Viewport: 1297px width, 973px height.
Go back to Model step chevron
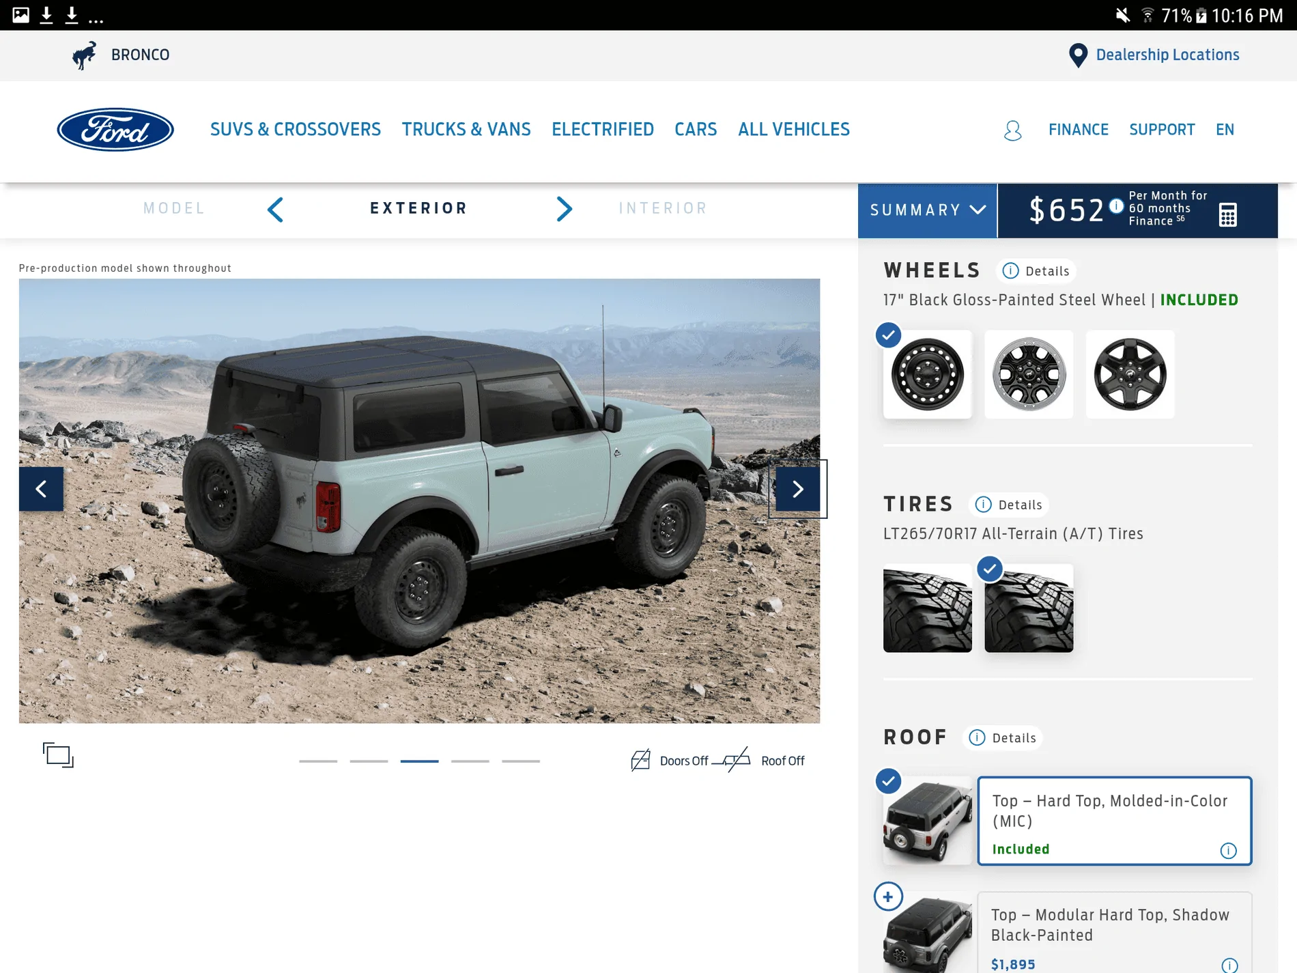[x=275, y=210]
